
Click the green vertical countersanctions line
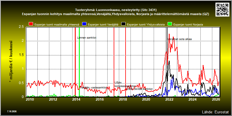[x=79, y=62]
